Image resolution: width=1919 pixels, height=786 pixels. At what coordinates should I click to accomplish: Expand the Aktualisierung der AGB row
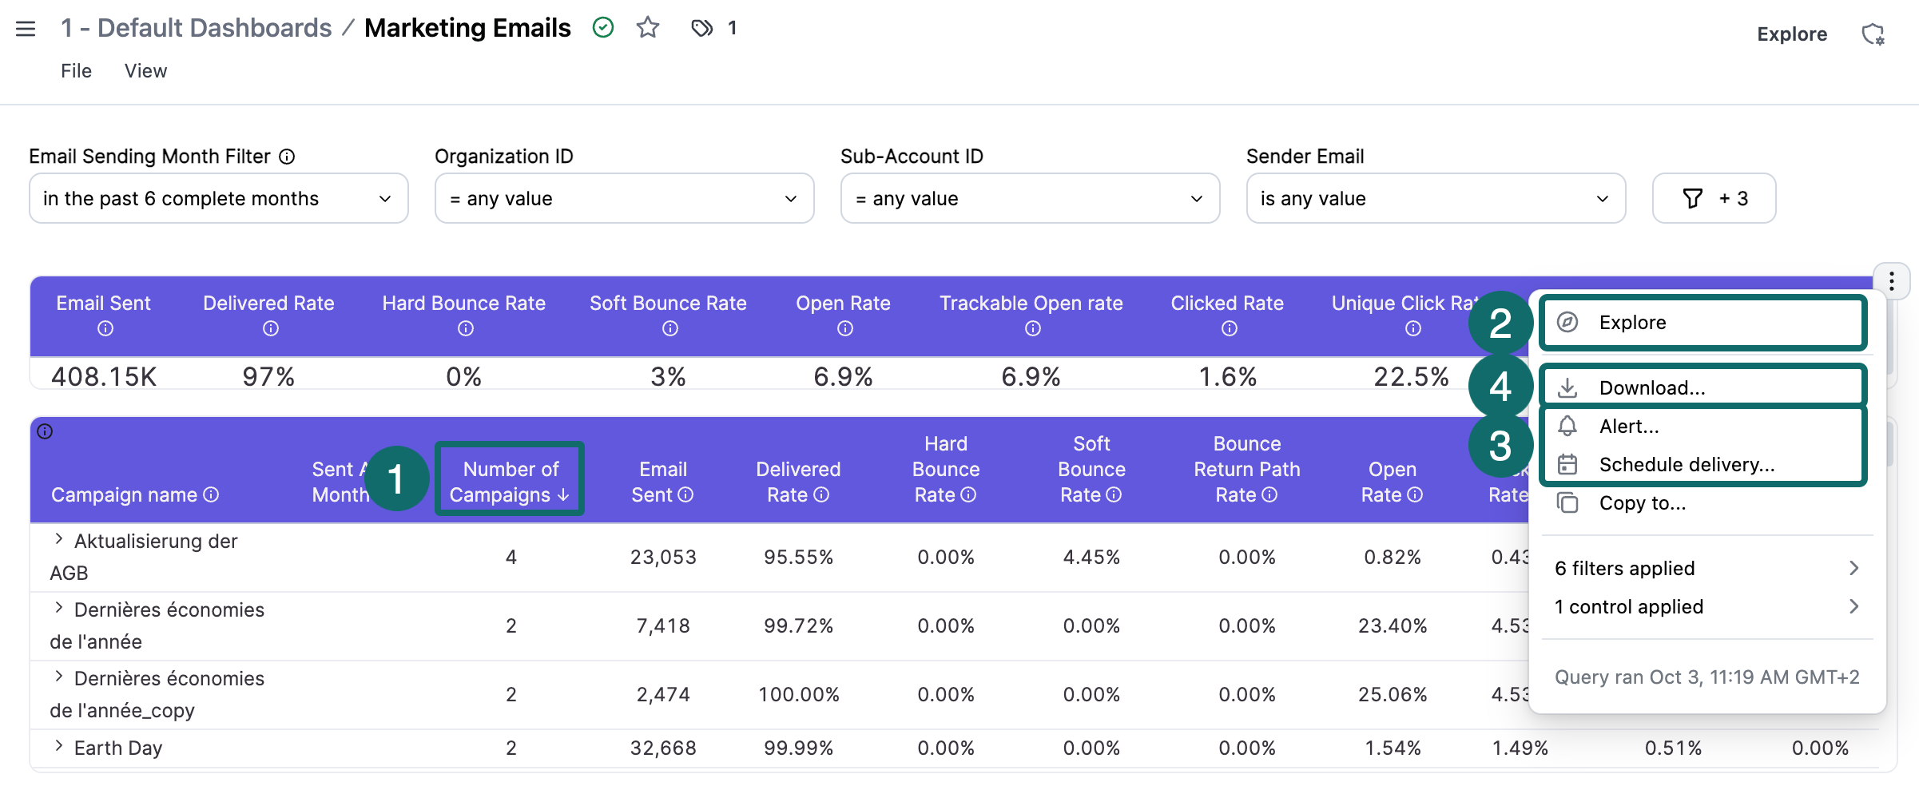pos(58,539)
